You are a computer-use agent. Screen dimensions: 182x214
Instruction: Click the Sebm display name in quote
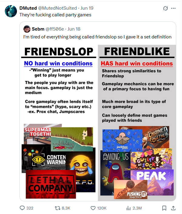38,29
